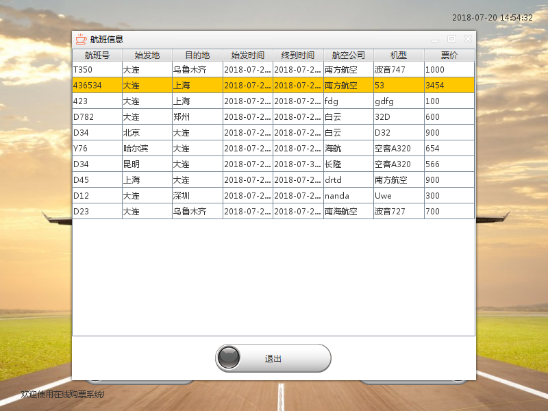Click price cell 100
The height and width of the screenshot is (411, 548).
point(449,101)
